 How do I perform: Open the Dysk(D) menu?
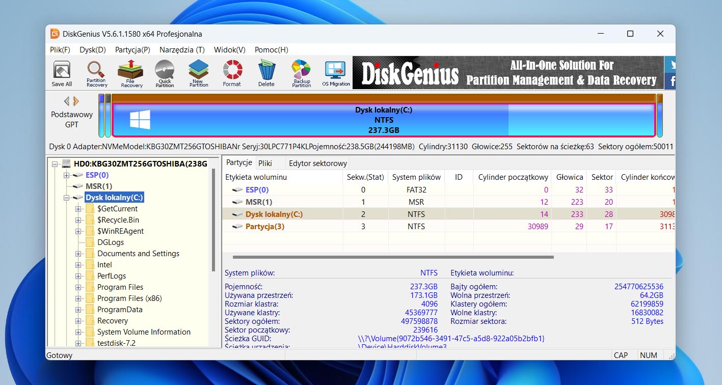click(x=93, y=50)
